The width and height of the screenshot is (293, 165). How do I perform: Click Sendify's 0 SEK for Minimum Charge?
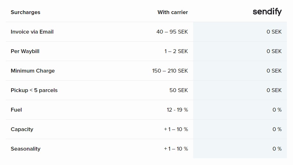pos(274,71)
